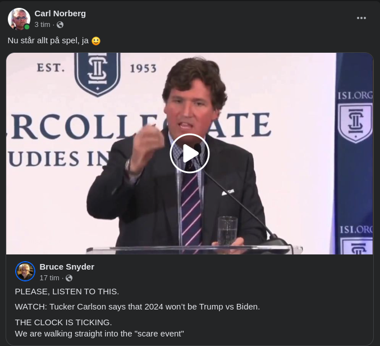The width and height of the screenshot is (380, 346).
Task: Click the green online dot on Carl's avatar
Action: click(x=27, y=26)
